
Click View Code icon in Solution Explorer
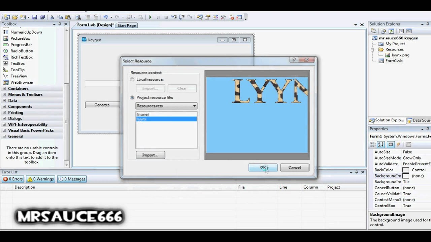point(401,31)
